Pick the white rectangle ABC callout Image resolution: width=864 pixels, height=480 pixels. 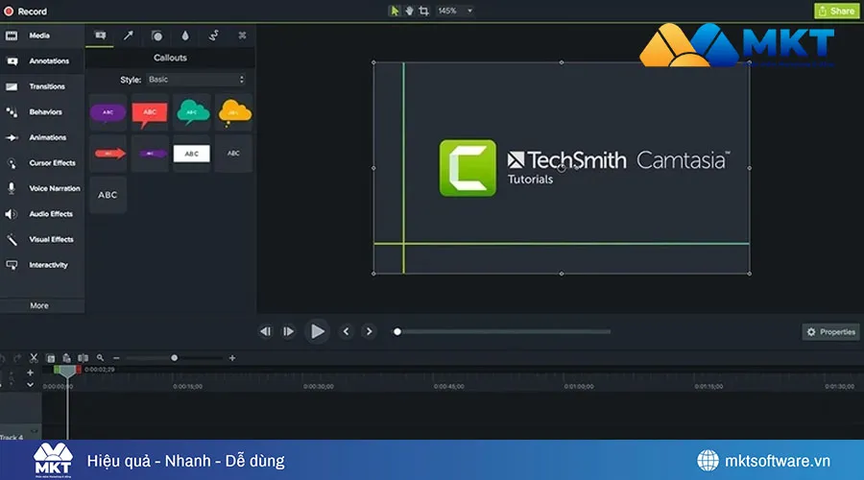tap(192, 154)
